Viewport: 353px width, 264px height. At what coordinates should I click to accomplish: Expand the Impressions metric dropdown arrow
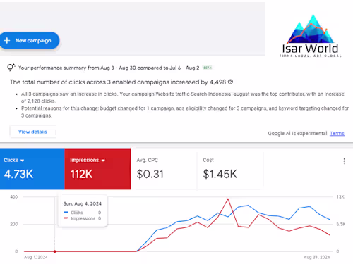pyautogui.click(x=103, y=161)
